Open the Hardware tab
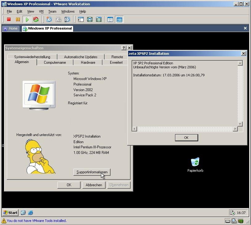The width and height of the screenshot is (251, 225). (x=88, y=62)
